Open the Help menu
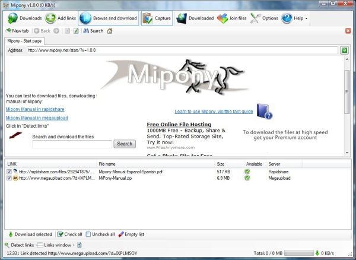This screenshot has width=356, height=260. (294, 18)
